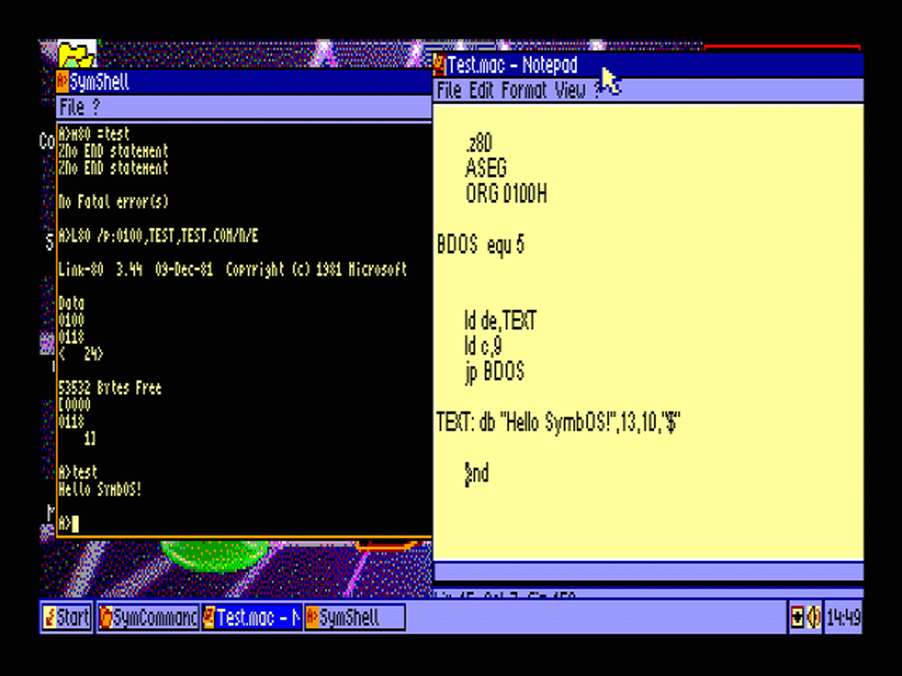Click the speaker volume tray icon
The height and width of the screenshot is (676, 902).
click(x=813, y=618)
